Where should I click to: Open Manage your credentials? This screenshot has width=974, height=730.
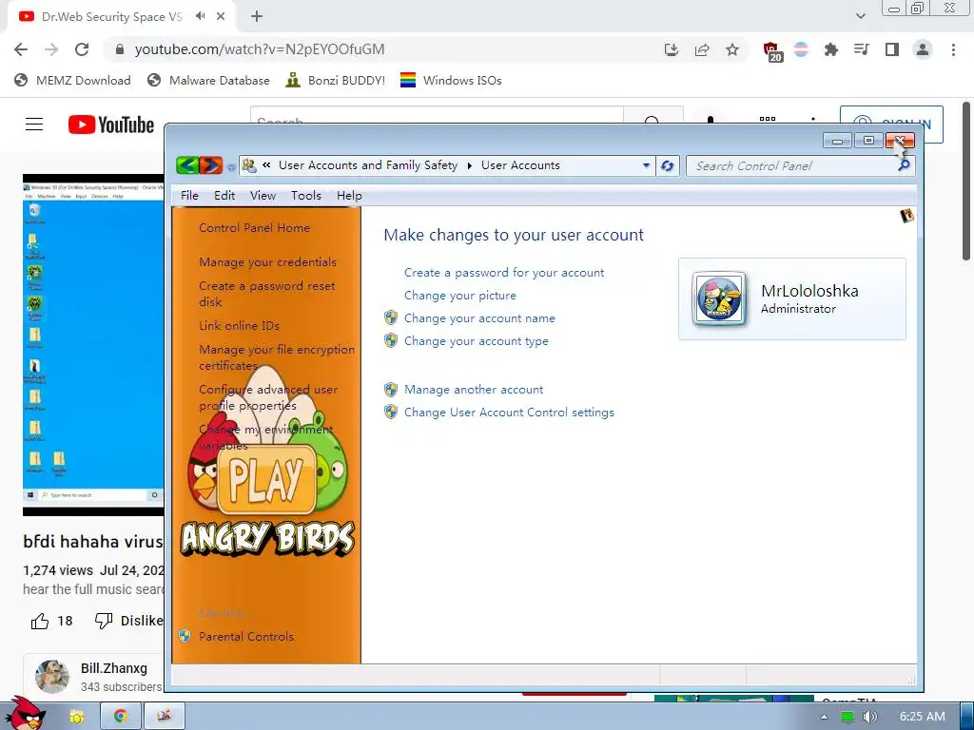click(267, 262)
